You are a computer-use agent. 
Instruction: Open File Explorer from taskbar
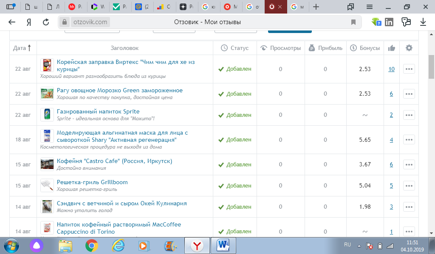(65, 246)
